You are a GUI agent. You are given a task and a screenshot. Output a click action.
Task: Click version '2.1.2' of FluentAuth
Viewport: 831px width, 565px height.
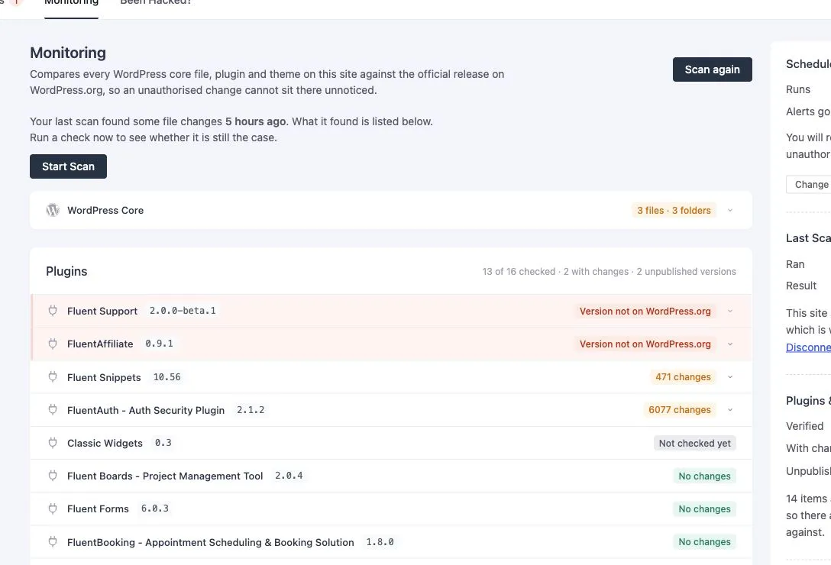[251, 410]
